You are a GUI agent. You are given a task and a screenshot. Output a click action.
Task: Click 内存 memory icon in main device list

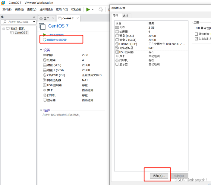pos(45,55)
